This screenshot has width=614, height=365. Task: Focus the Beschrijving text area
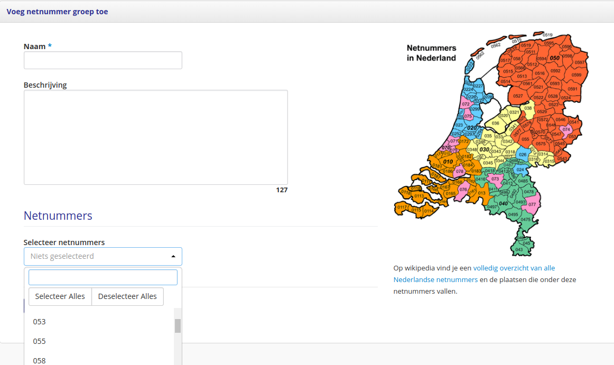(x=155, y=137)
